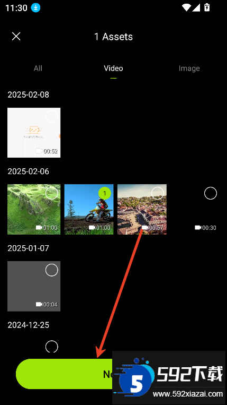Select the aerial town video circle
The width and height of the screenshot is (227, 405).
[x=158, y=193]
